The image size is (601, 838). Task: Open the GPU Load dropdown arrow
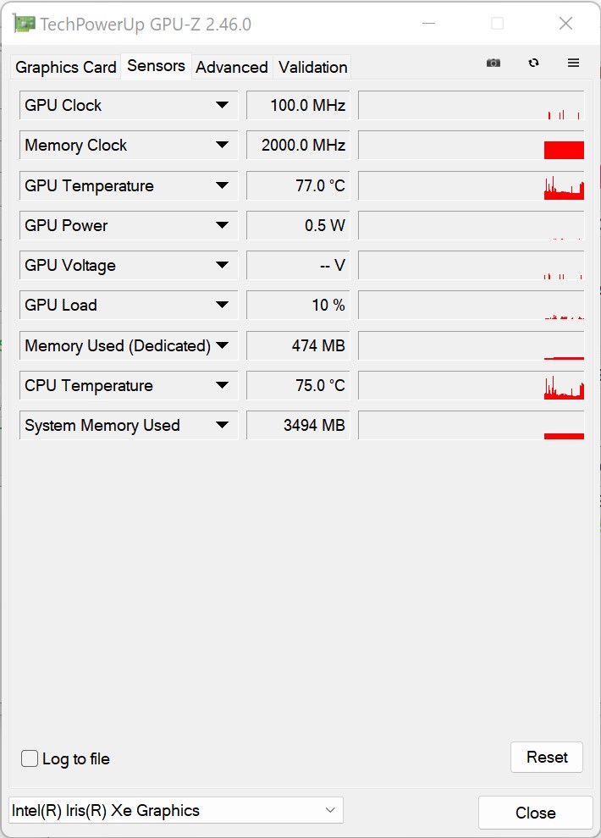(222, 306)
